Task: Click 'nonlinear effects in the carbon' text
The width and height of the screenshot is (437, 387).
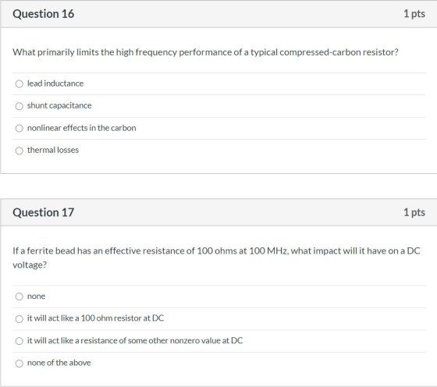Action: tap(82, 128)
